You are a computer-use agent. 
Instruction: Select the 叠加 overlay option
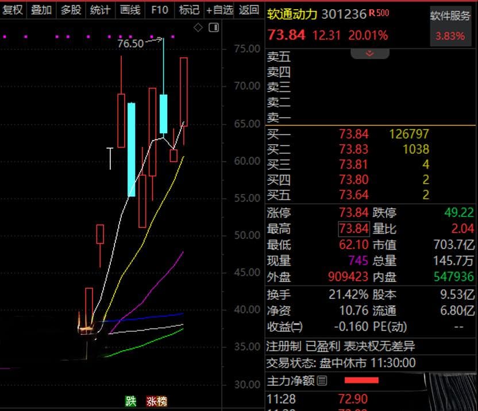(x=41, y=10)
